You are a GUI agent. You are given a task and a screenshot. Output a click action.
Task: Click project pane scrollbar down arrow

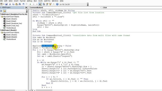[x=27, y=12]
